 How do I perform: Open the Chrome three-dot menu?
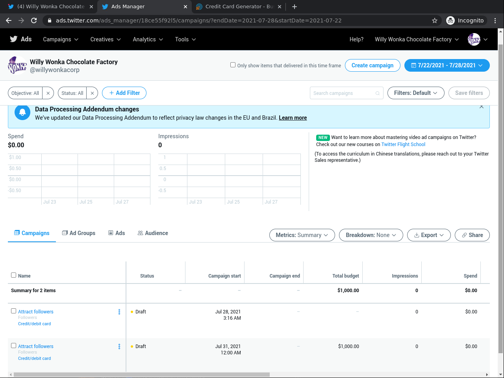click(x=495, y=20)
